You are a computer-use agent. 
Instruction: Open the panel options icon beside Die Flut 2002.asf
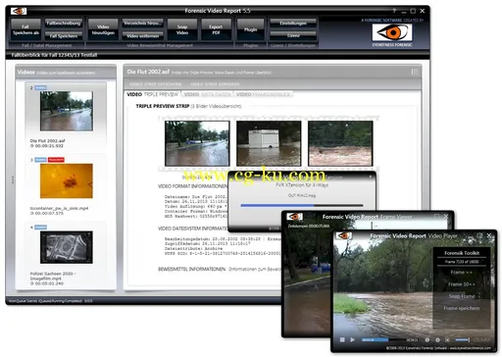coord(414,72)
